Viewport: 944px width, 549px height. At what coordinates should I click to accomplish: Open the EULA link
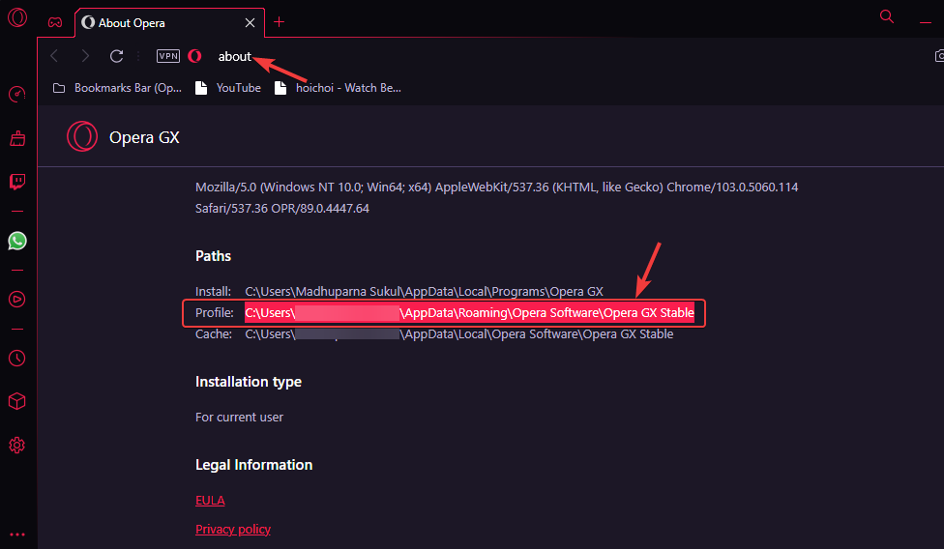pyautogui.click(x=210, y=501)
